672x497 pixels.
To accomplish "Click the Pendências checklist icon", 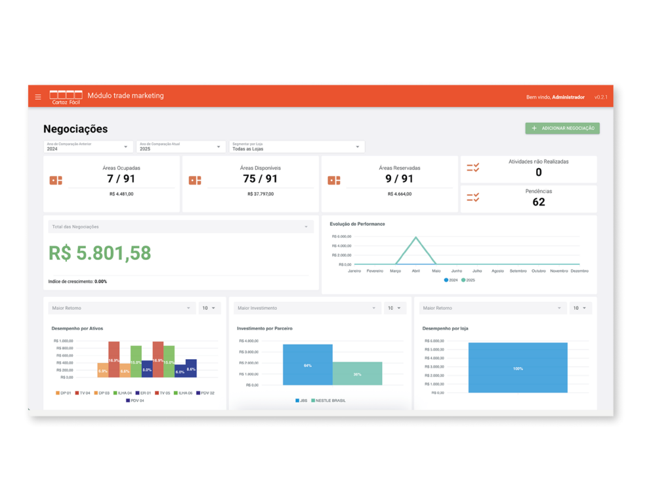I will point(472,198).
